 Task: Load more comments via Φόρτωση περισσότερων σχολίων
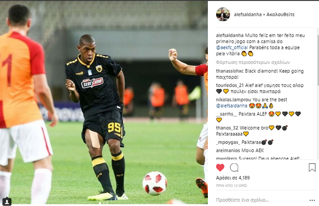[253, 62]
